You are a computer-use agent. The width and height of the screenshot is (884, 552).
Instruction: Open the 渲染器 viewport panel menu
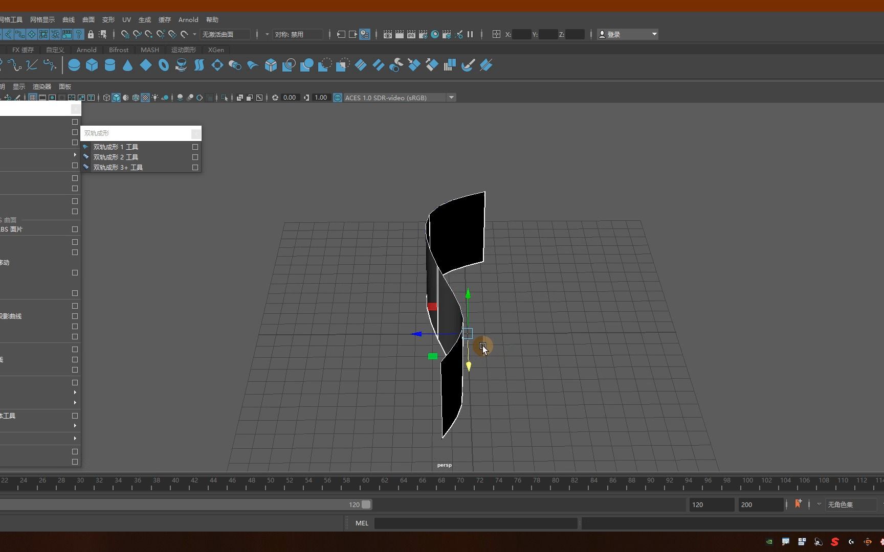[41, 86]
